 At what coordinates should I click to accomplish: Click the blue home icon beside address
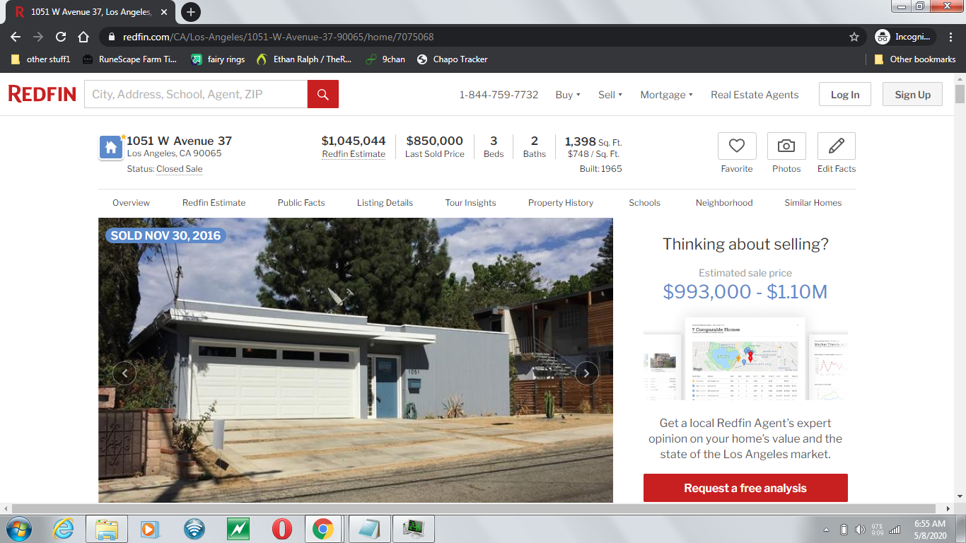point(111,148)
